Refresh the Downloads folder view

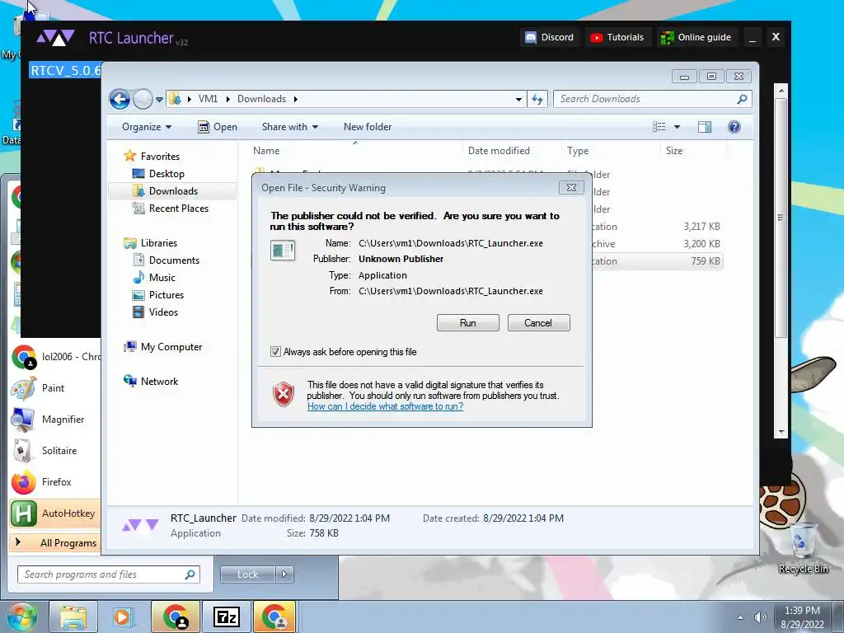pyautogui.click(x=537, y=99)
